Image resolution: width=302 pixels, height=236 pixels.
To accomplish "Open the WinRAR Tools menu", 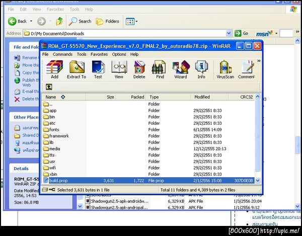I will coord(82,54).
